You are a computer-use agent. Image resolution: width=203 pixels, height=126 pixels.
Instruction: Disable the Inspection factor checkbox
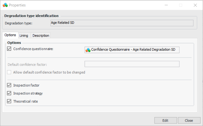pyautogui.click(x=10, y=85)
